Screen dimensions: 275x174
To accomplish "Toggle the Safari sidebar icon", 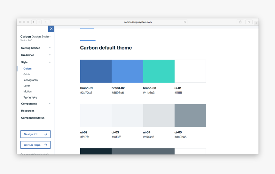I will pyautogui.click(x=47, y=22).
